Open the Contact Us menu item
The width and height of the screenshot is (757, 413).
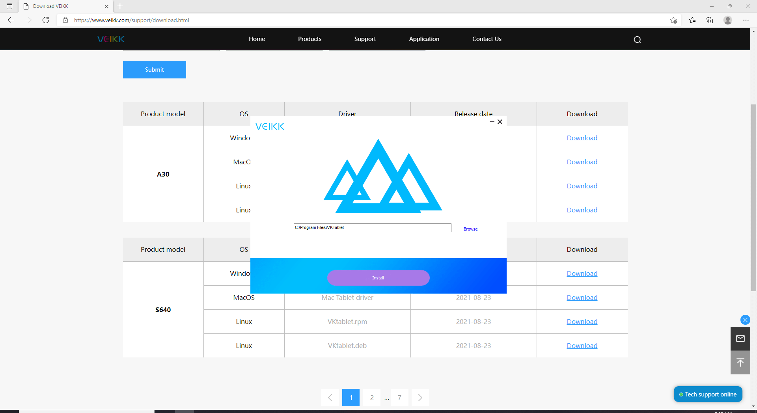tap(487, 39)
